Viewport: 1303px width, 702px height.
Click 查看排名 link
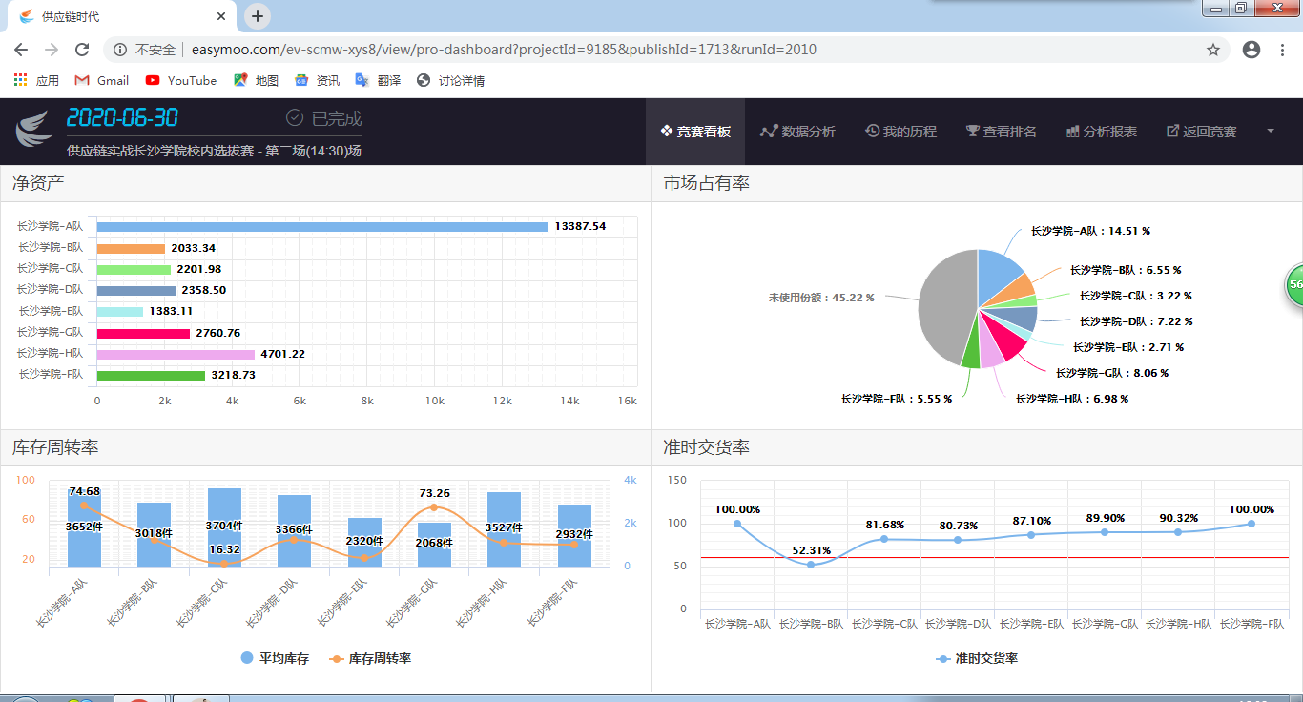(x=1001, y=132)
